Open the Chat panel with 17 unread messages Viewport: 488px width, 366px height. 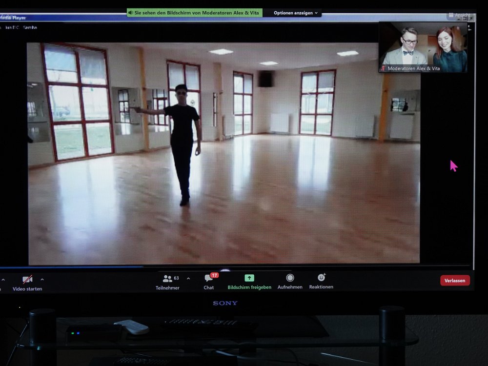point(208,282)
